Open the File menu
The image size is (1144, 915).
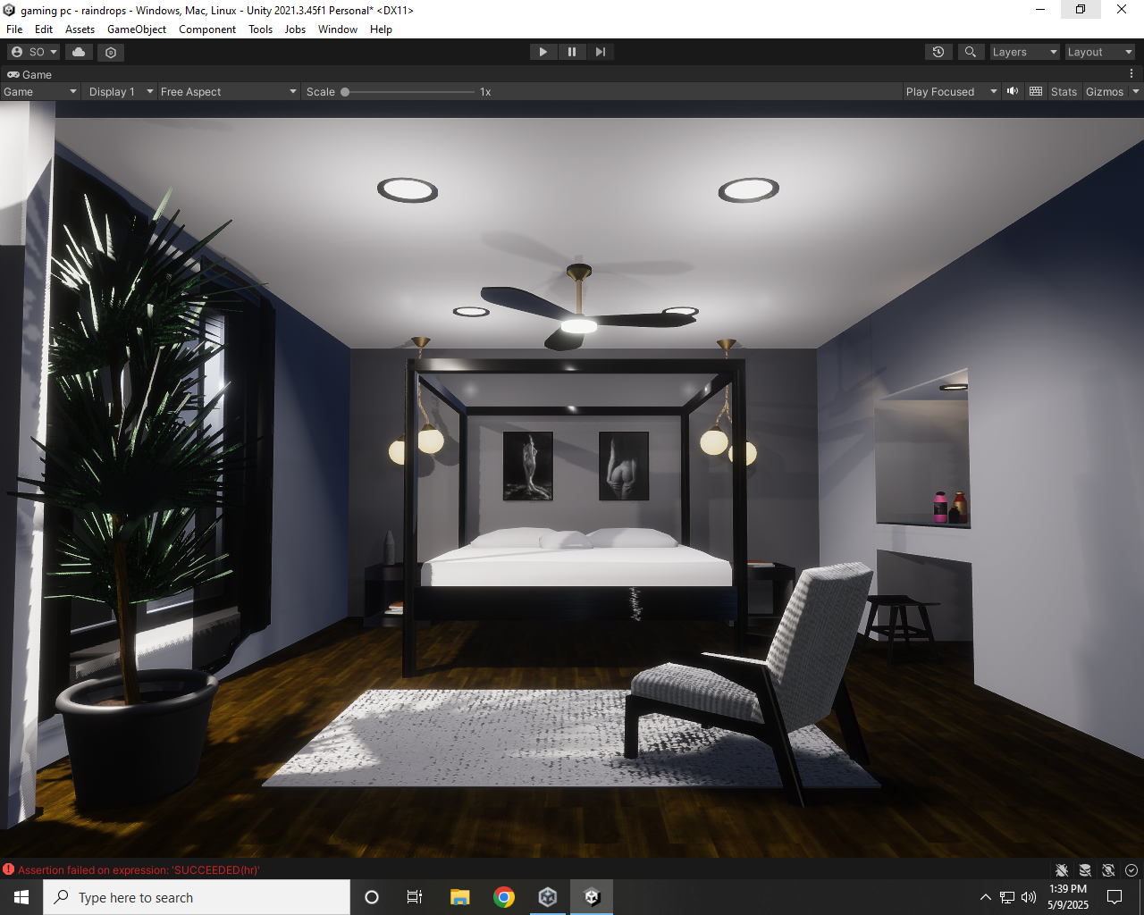pos(14,29)
